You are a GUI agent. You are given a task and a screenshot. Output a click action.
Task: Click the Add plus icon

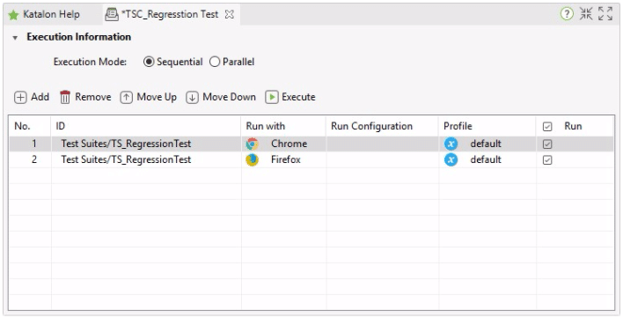pyautogui.click(x=20, y=98)
